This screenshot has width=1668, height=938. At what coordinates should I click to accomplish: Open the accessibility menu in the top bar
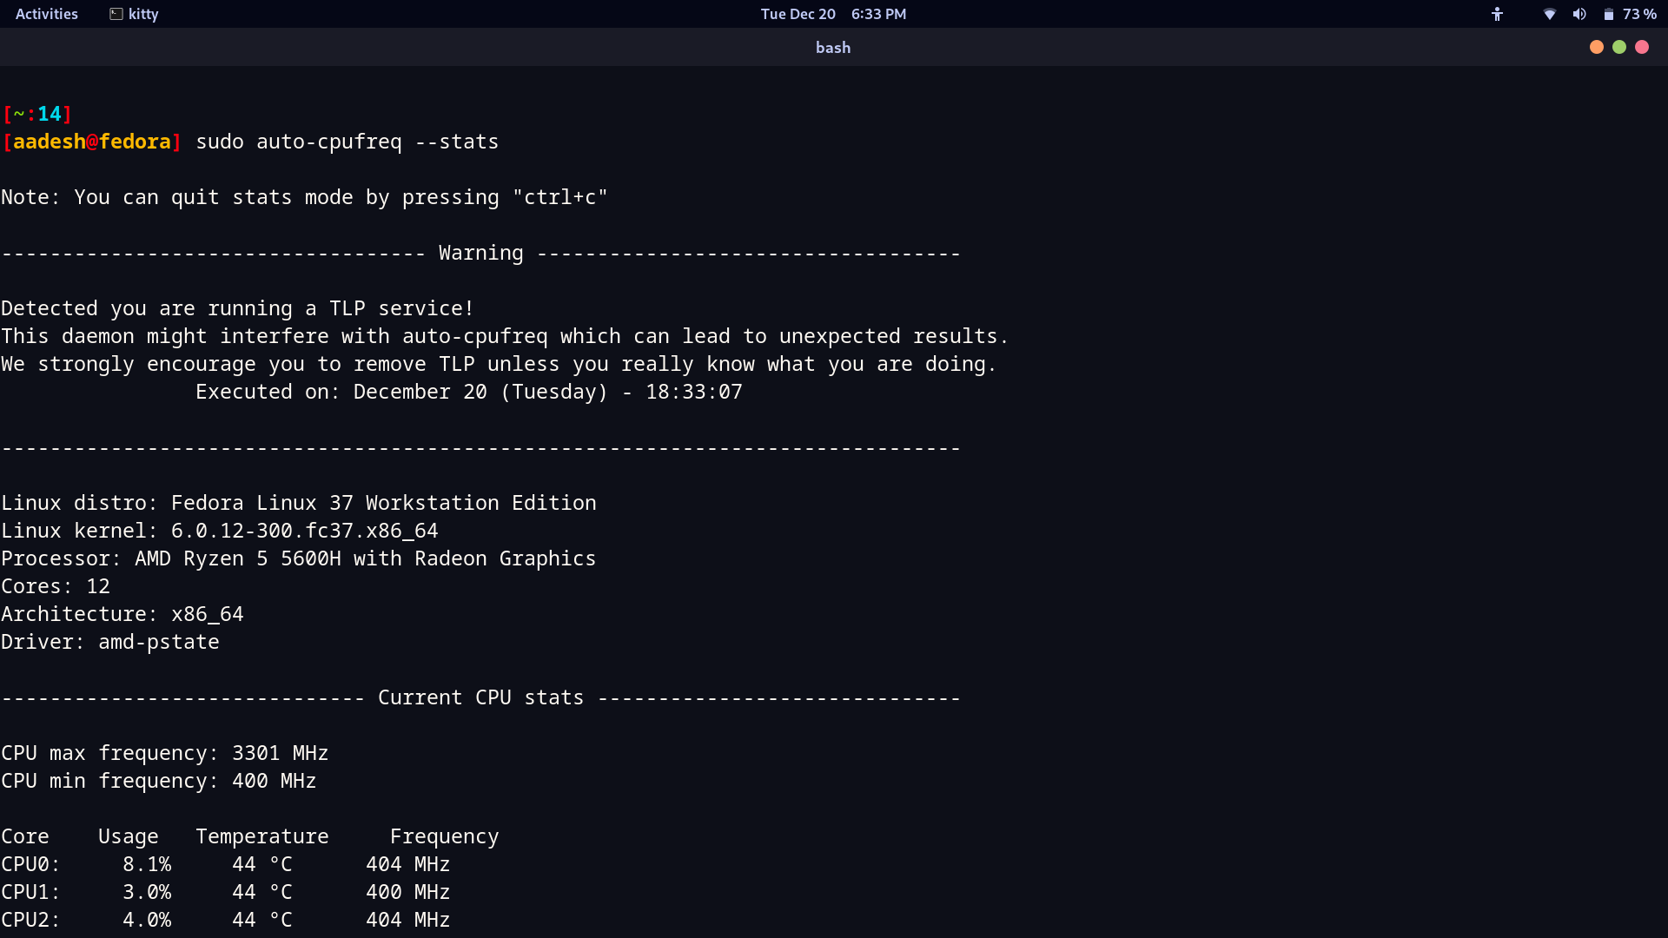pyautogui.click(x=1497, y=14)
